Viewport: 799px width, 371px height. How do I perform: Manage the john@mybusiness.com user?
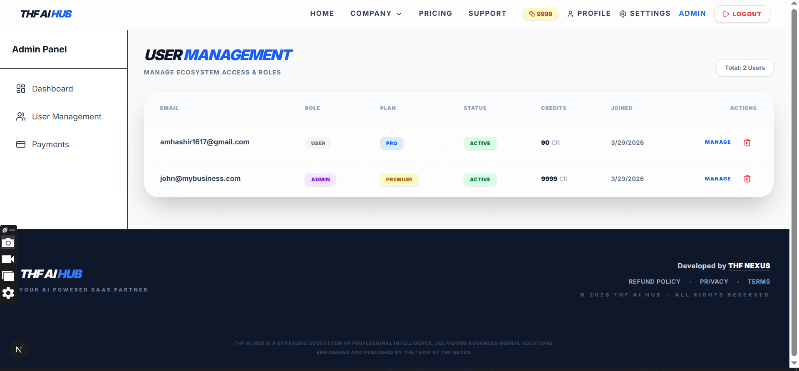click(717, 179)
